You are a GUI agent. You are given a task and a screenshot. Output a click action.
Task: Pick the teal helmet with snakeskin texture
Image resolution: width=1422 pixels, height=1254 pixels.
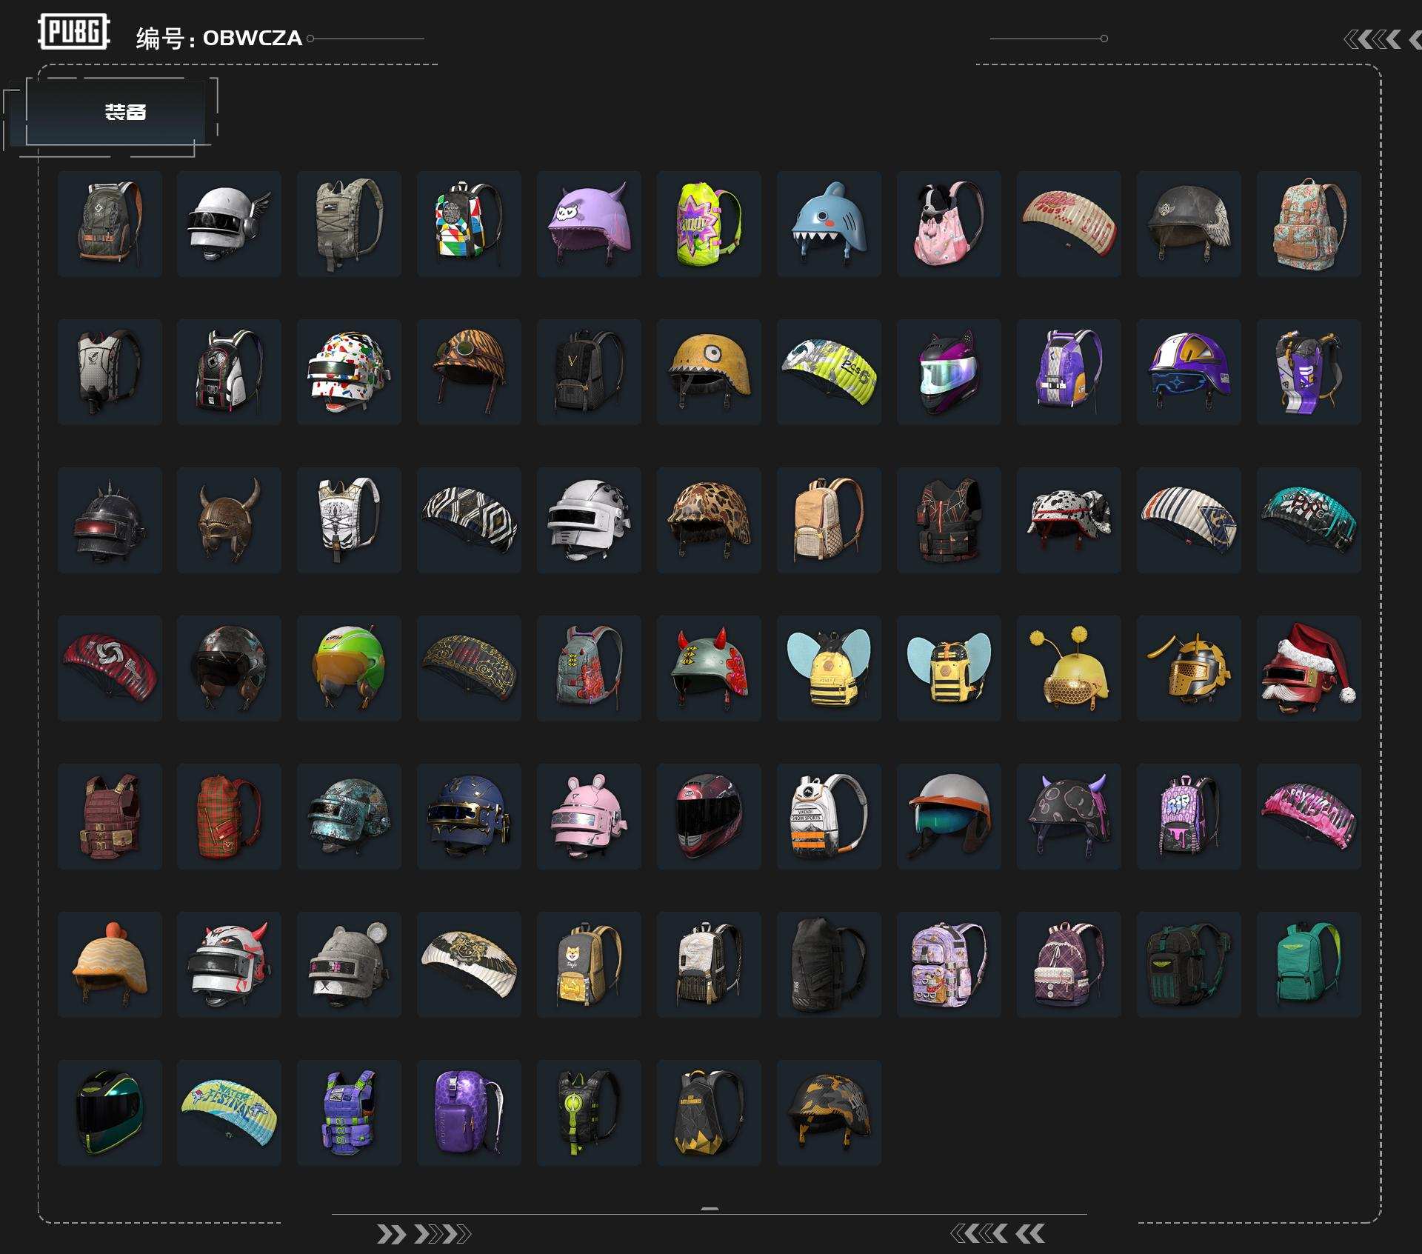(349, 816)
